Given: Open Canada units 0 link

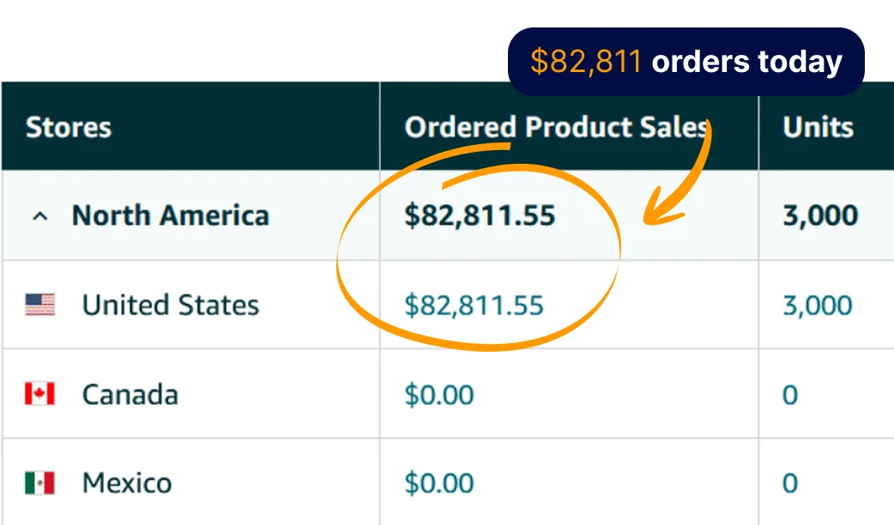Looking at the screenshot, I should pos(790,395).
